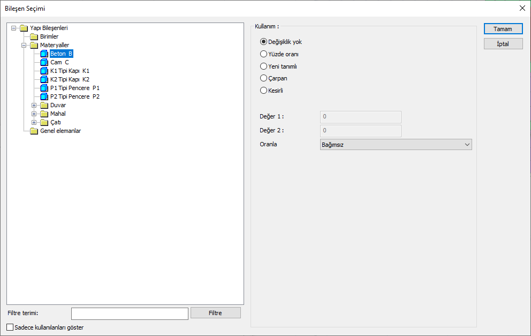Image resolution: width=531 pixels, height=336 pixels.
Task: Click the Filtre button
Action: coord(216,313)
